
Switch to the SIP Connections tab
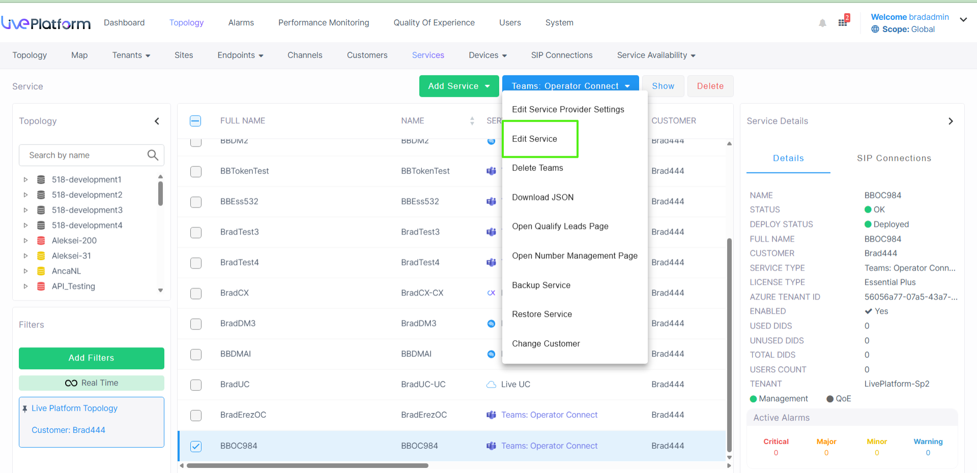point(894,158)
